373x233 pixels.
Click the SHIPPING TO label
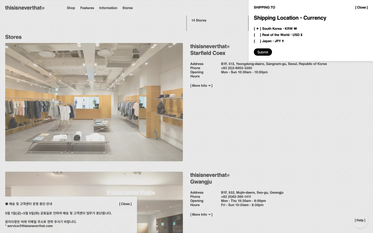264,8
